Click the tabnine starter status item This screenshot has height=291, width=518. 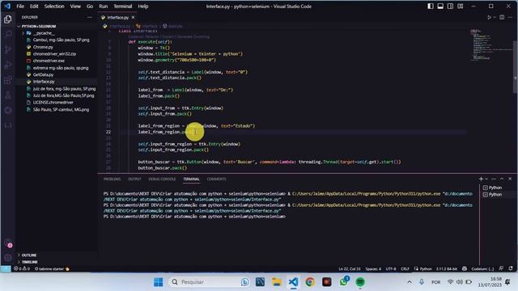point(52,269)
